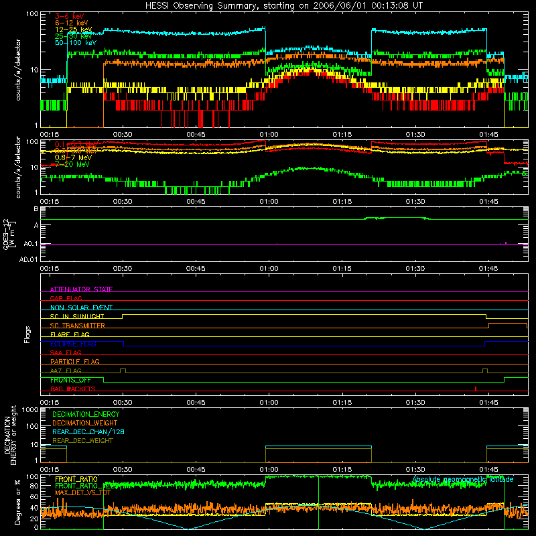Click the Flags vertical axis title

click(27, 334)
